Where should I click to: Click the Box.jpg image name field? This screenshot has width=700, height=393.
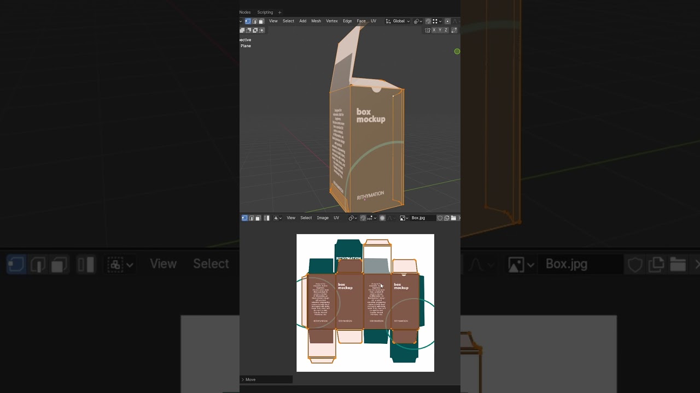[423, 218]
